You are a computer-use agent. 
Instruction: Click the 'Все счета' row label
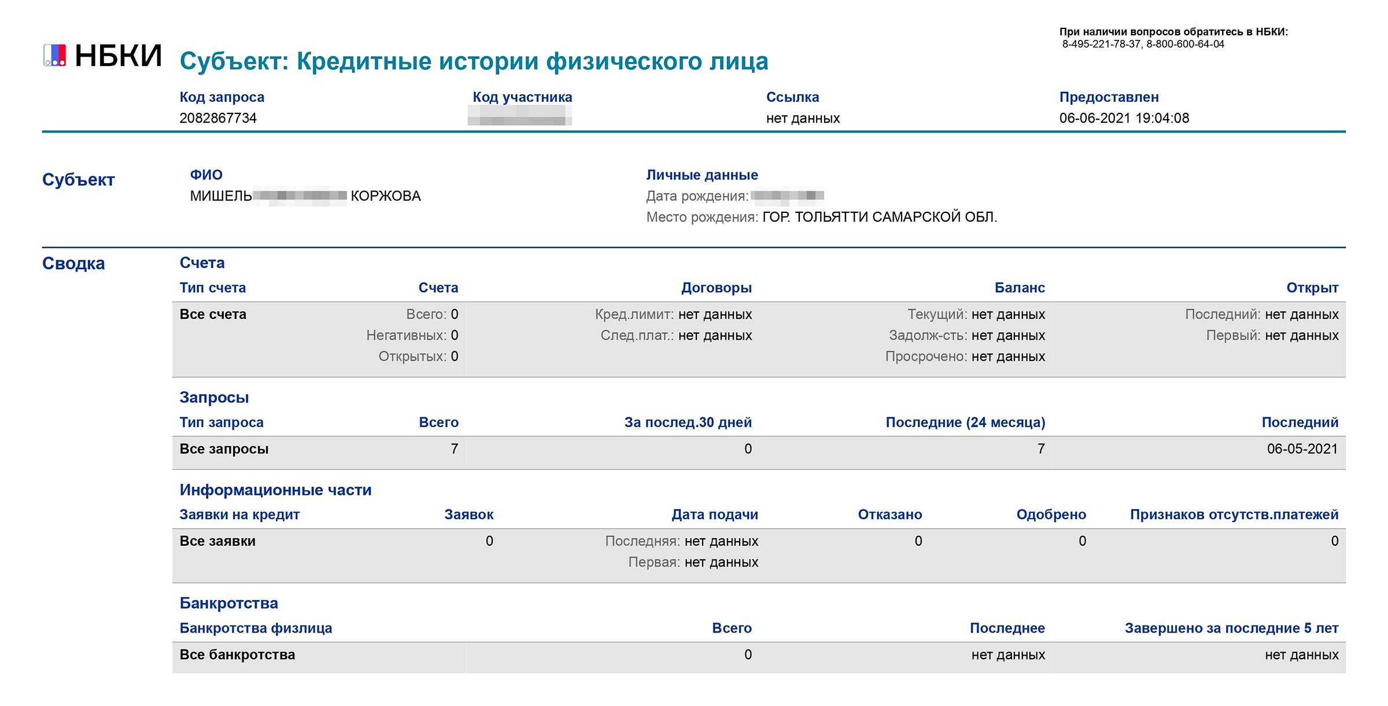tap(213, 314)
